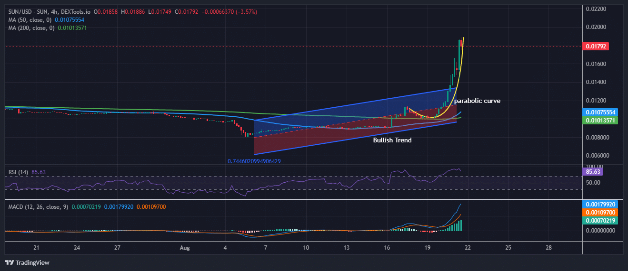The width and height of the screenshot is (628, 271).
Task: Select the blue 0.01075554 MA price tag
Action: coord(599,112)
